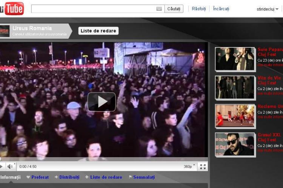Open the Încărcați upload link

pyautogui.click(x=221, y=9)
